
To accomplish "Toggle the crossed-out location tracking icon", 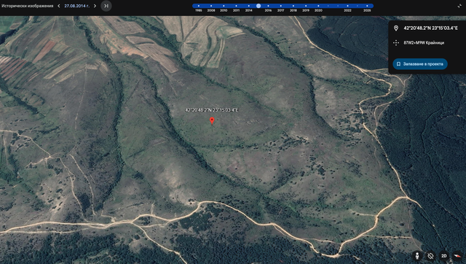I will point(430,256).
